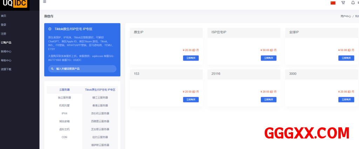Type in the 输入关键词搜索产品 search field
The height and width of the screenshot is (149, 359).
(x=84, y=69)
